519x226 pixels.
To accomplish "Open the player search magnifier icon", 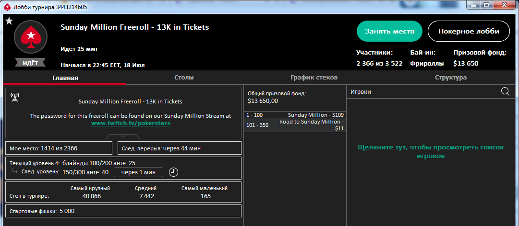I will (x=505, y=92).
